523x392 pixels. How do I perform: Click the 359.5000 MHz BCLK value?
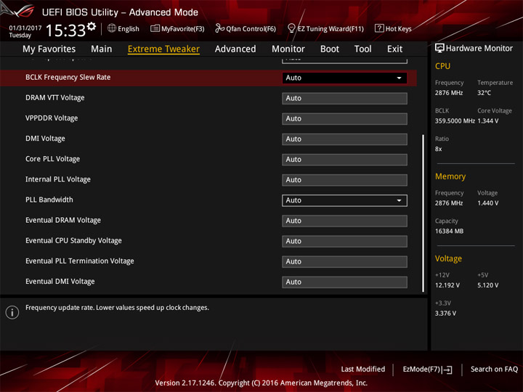455,121
